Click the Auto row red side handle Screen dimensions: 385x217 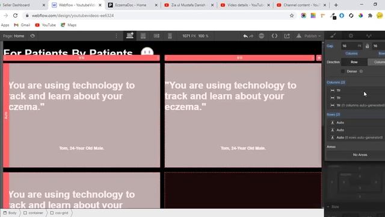6,115
